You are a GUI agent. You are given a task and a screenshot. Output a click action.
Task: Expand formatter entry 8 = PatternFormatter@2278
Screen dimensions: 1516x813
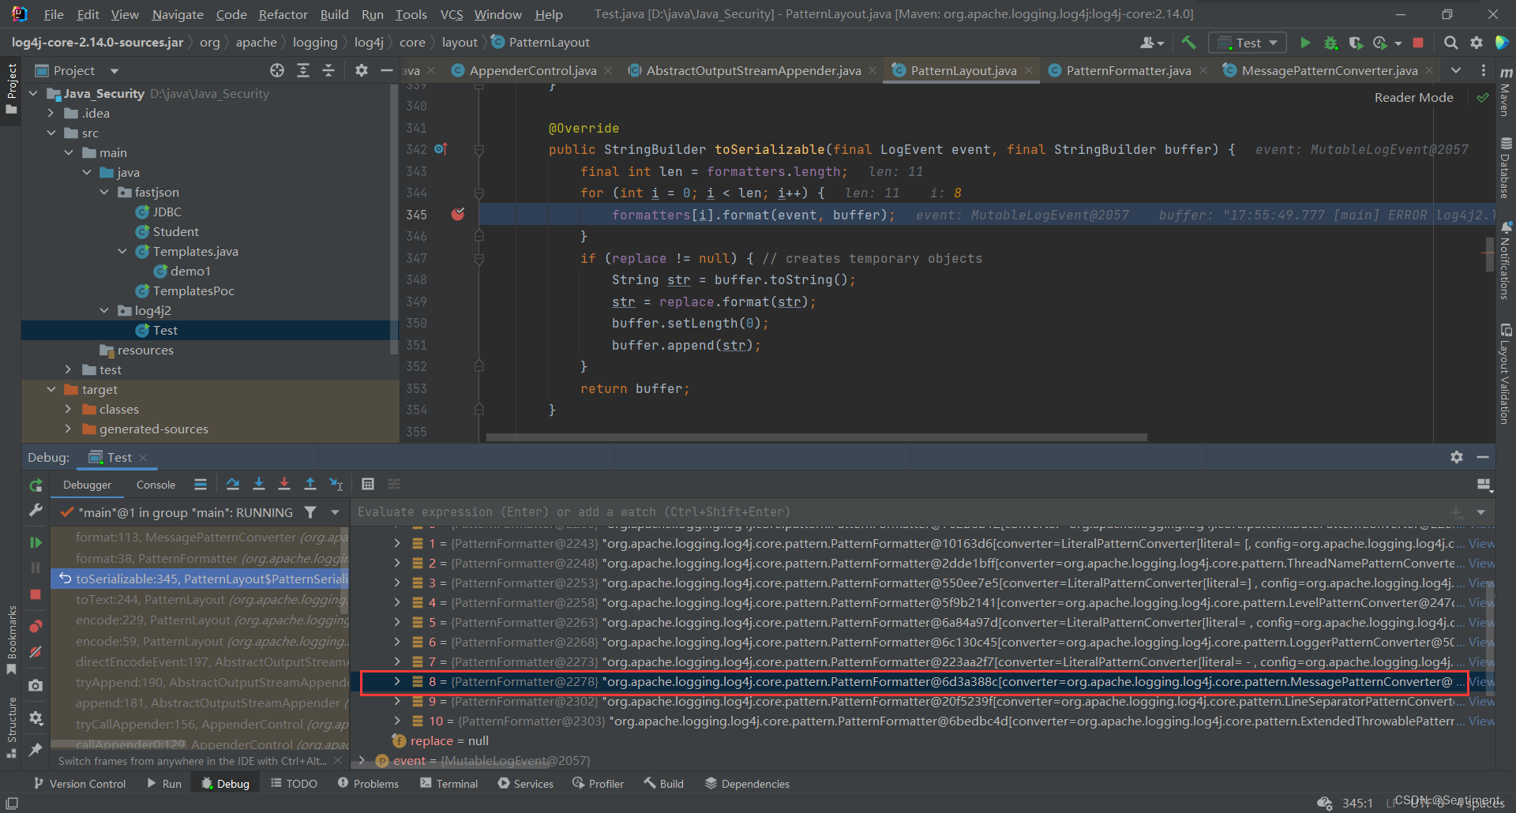click(x=397, y=681)
